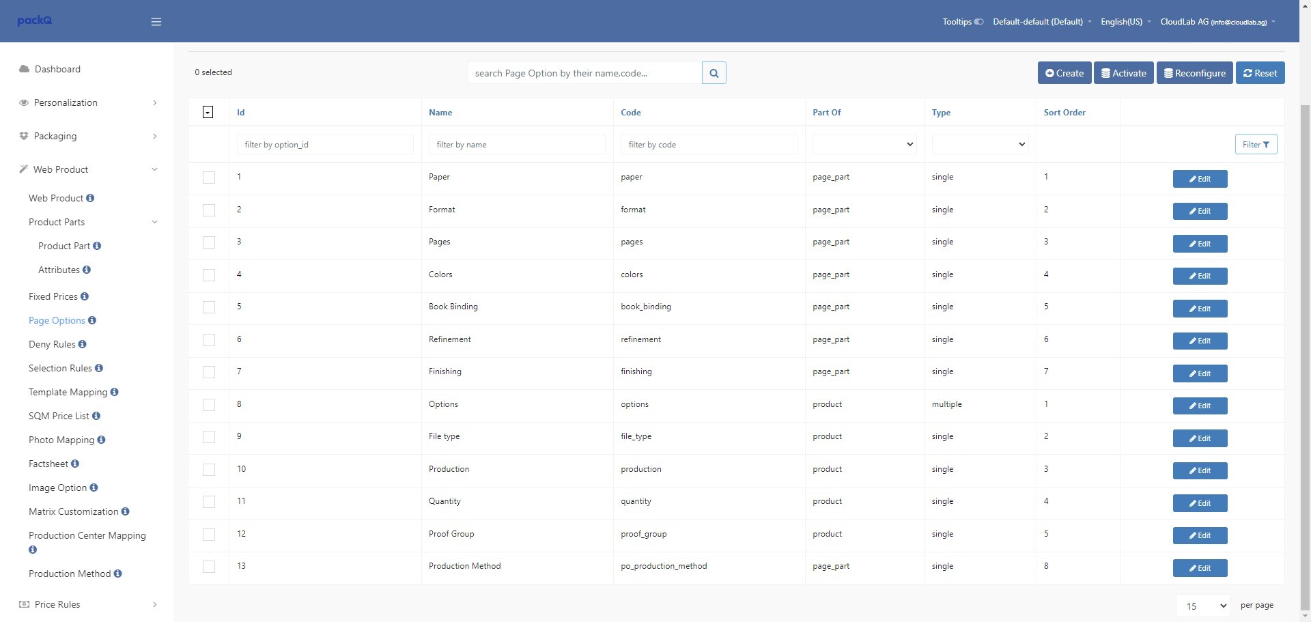Go to Matrix Customization in the sidebar
The width and height of the screenshot is (1311, 622).
tap(74, 511)
